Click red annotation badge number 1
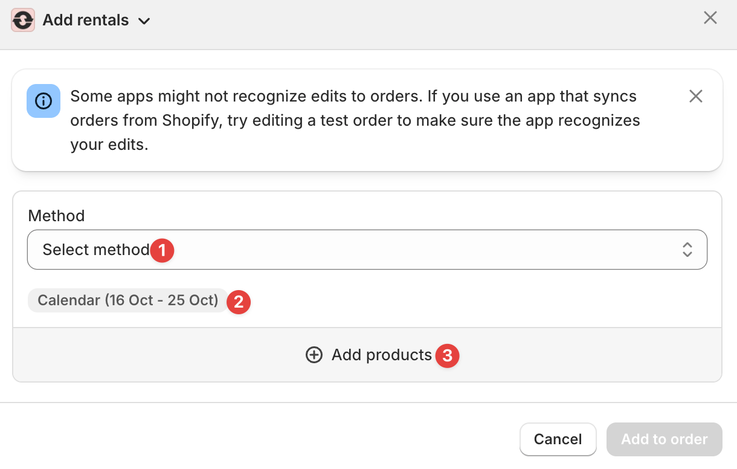The image size is (737, 469). point(162,250)
